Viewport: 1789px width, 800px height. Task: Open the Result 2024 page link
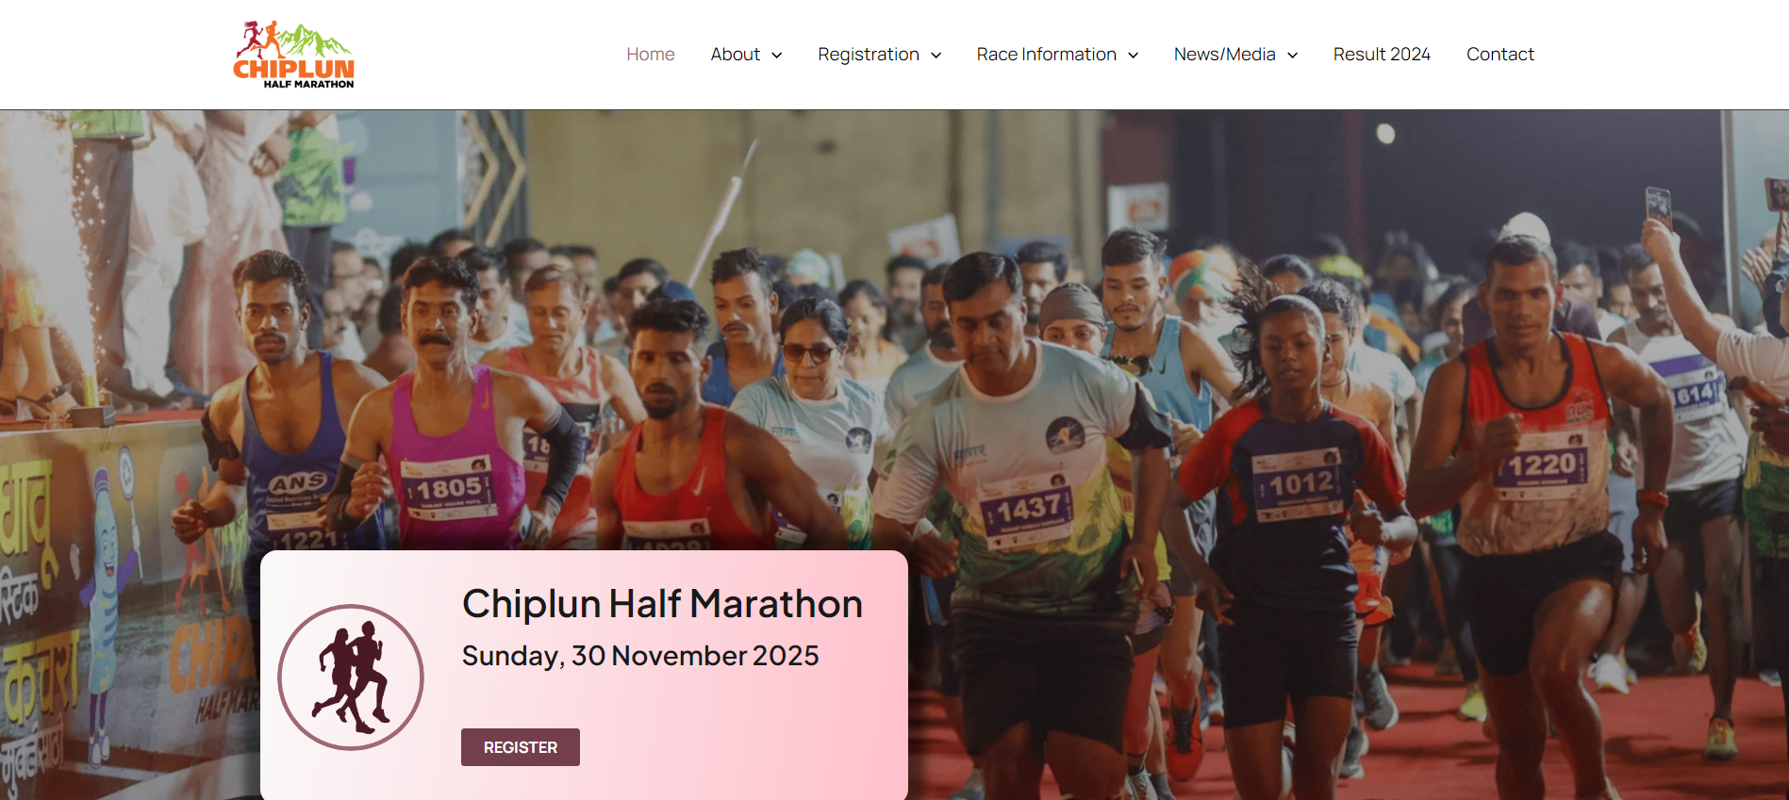click(1382, 55)
